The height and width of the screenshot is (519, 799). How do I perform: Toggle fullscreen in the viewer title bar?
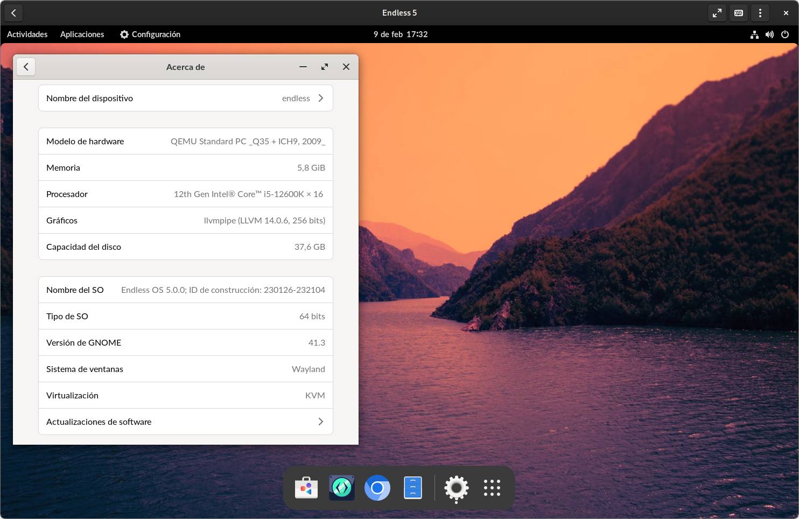point(717,13)
